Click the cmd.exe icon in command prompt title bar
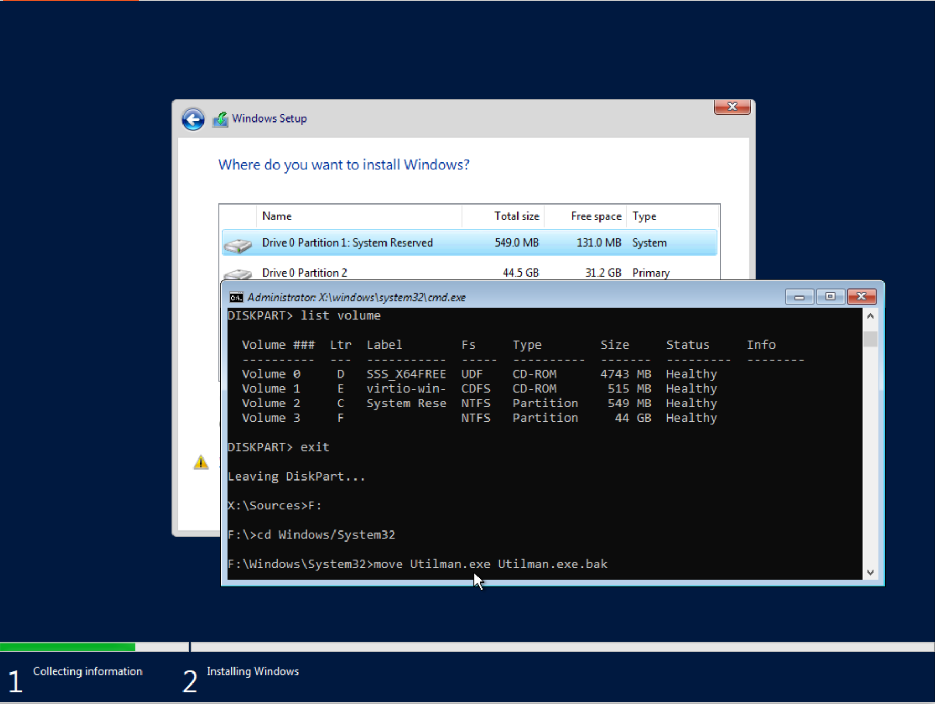935x704 pixels. (236, 298)
